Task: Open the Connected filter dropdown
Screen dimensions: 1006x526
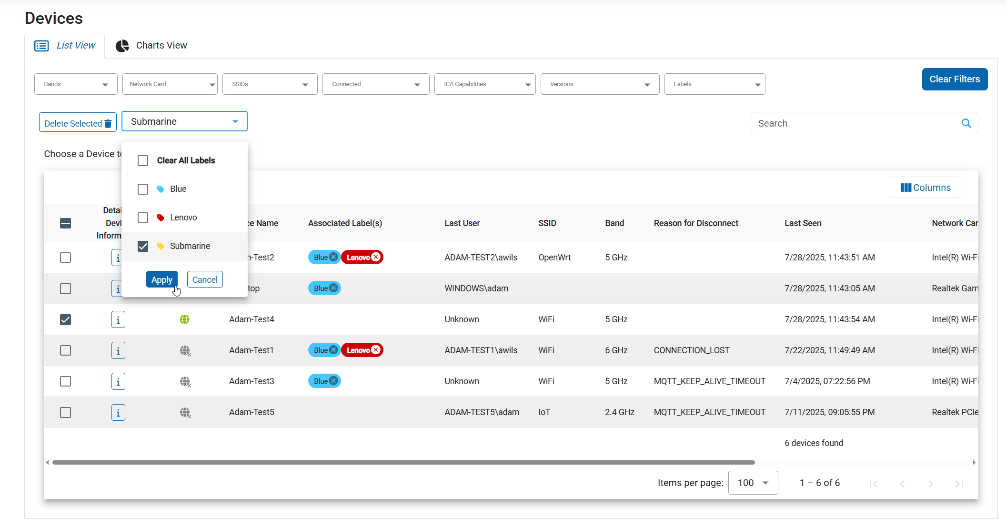Action: pos(376,84)
